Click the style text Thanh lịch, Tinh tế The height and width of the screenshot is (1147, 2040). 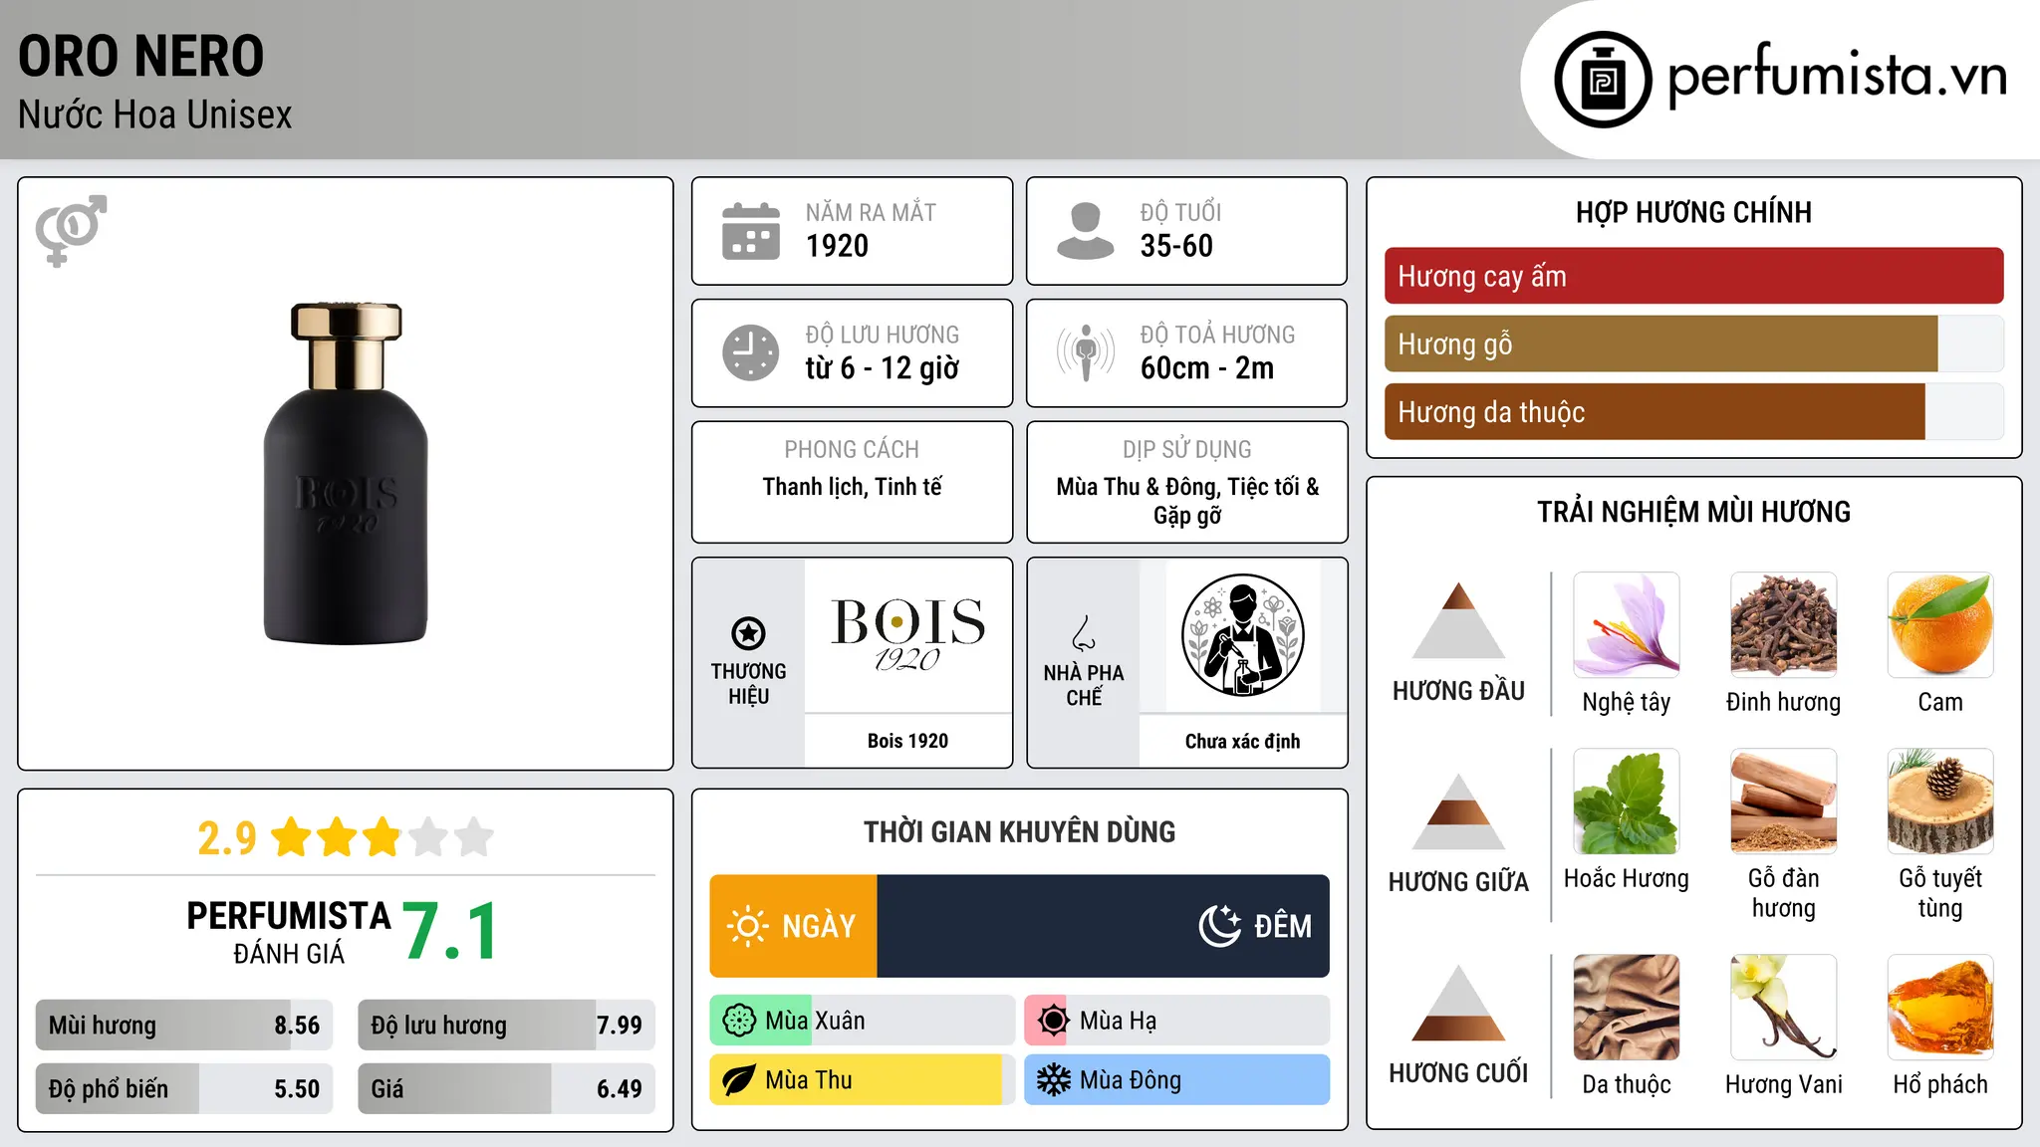[x=852, y=487]
